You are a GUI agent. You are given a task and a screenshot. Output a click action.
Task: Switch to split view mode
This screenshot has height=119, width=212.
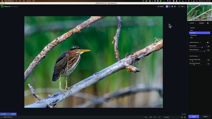click(x=170, y=7)
